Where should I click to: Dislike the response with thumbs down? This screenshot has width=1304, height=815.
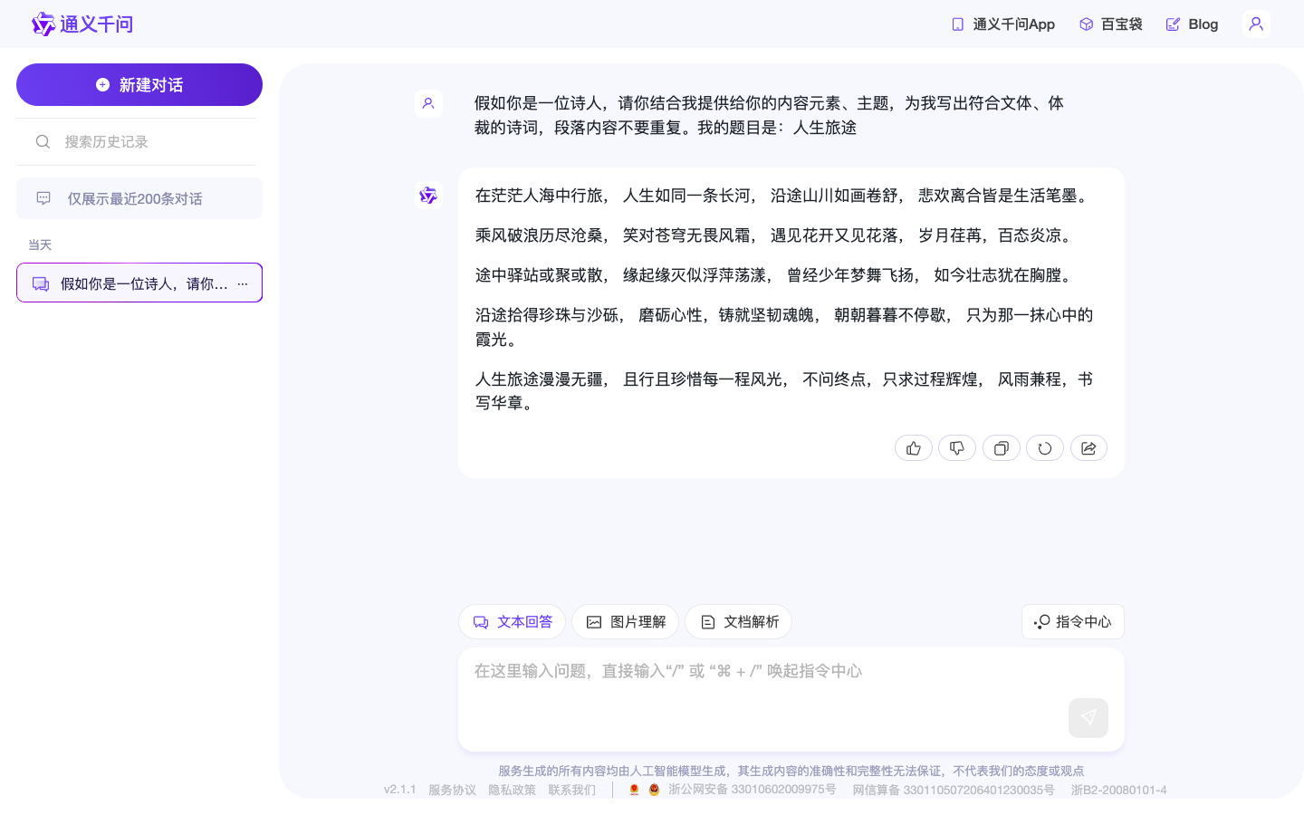[x=957, y=447]
